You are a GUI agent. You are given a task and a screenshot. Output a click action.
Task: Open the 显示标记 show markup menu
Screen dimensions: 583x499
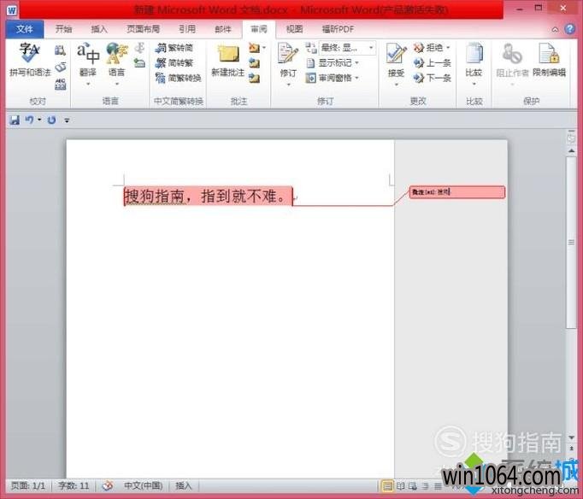[333, 62]
